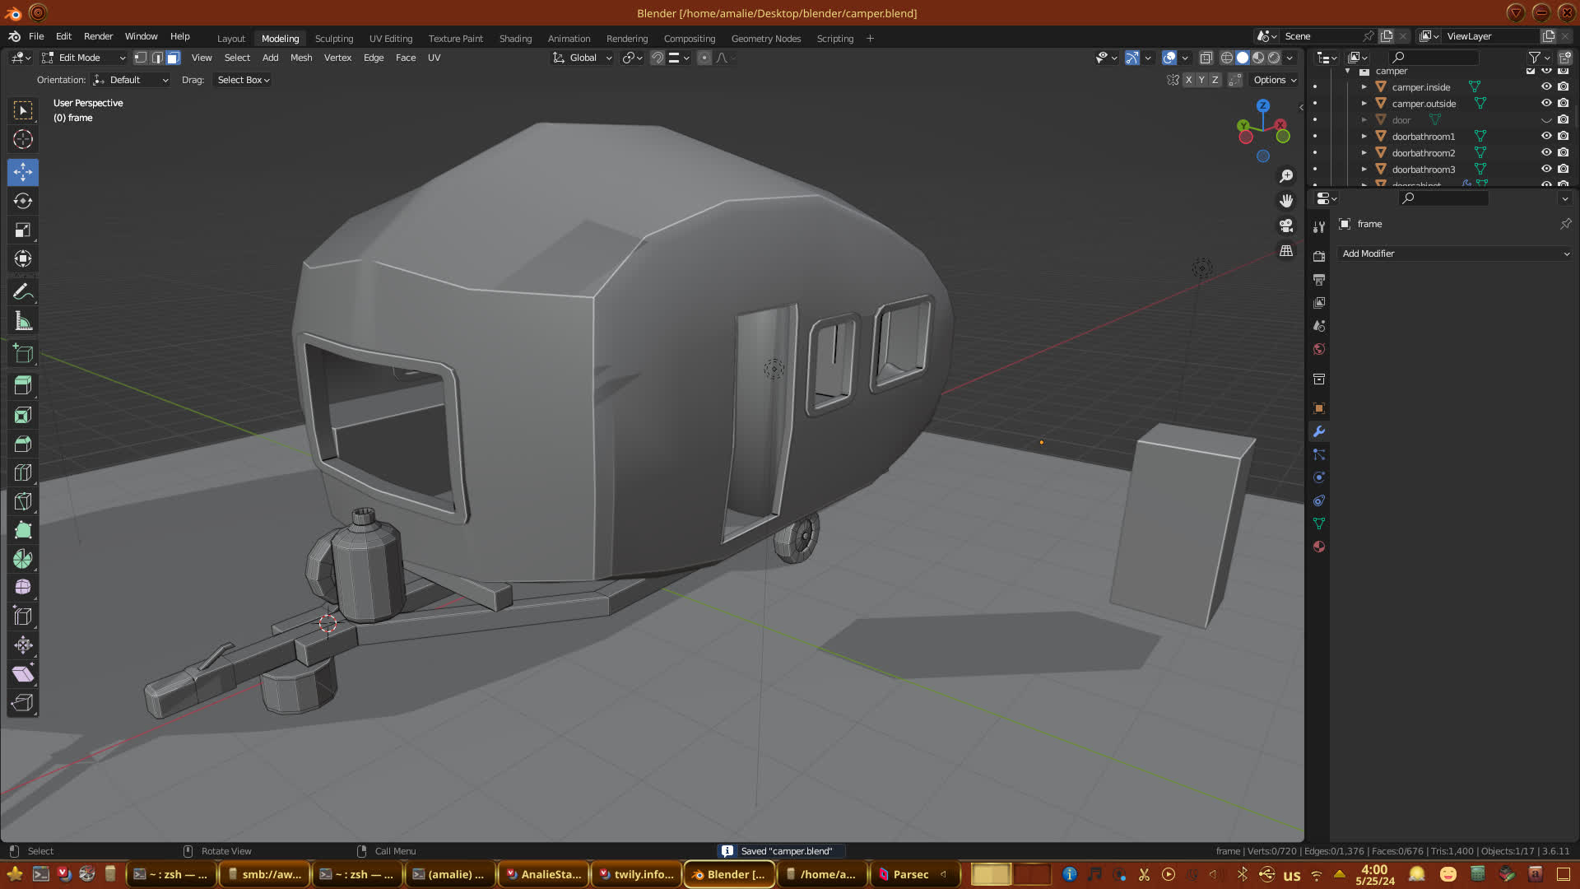Toggle visibility of doorbathroom1
Image resolution: width=1580 pixels, height=889 pixels.
[x=1546, y=136]
